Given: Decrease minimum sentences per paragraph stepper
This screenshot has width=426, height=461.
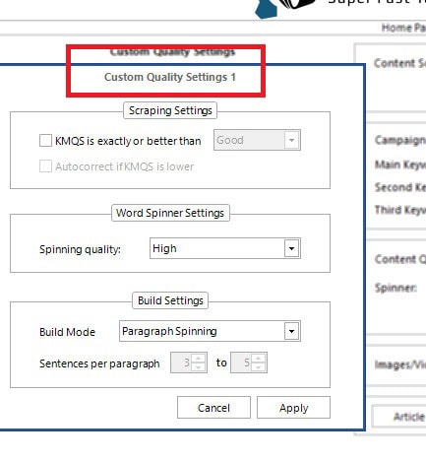Looking at the screenshot, I should click(199, 367).
